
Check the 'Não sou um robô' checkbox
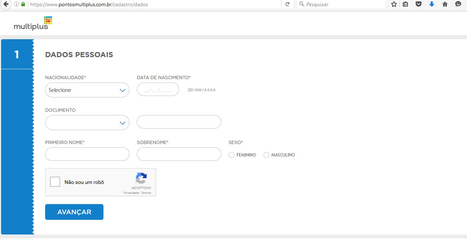coord(55,182)
